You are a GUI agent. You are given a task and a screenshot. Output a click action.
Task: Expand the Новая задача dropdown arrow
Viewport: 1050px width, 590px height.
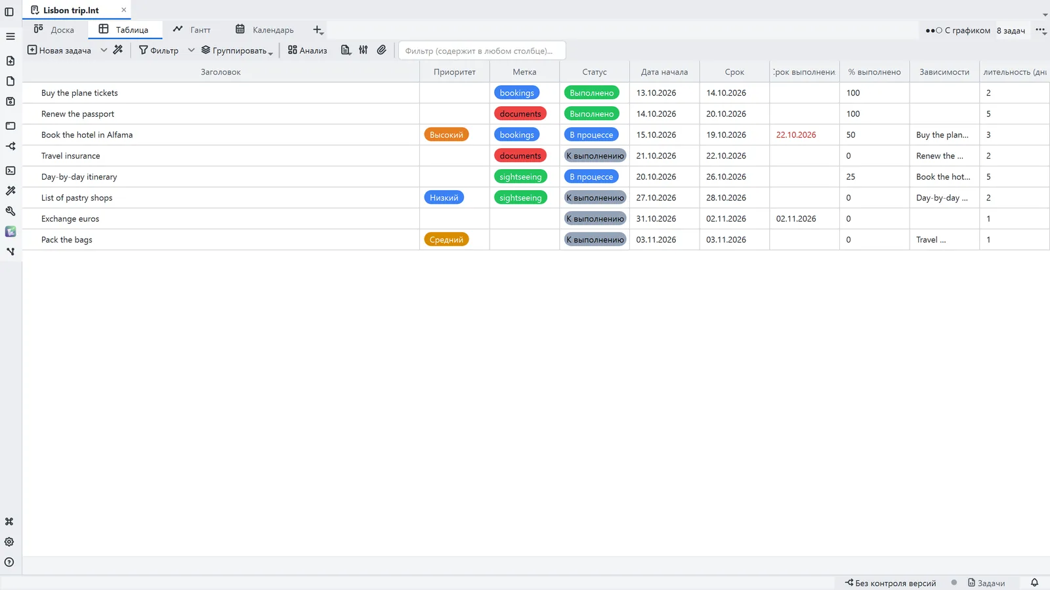coord(104,50)
